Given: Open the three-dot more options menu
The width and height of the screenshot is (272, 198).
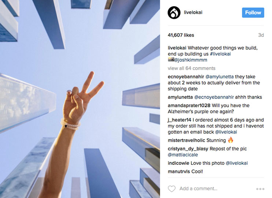Looking at the screenshot, I should (260, 189).
